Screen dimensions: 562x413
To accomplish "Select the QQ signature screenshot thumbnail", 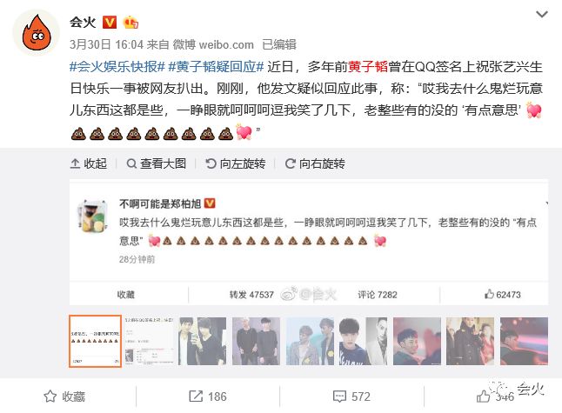I will point(149,341).
